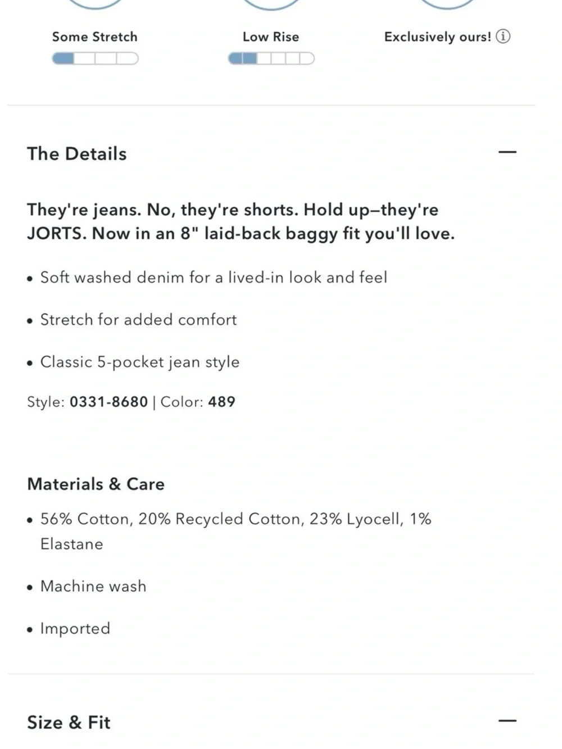Select the Low Rise label
The width and height of the screenshot is (562, 749).
point(271,37)
